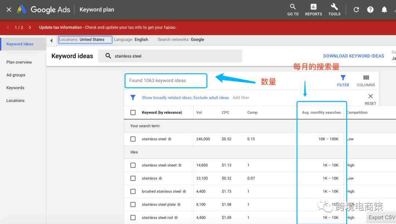Check the 'stainless steel sheet' row checkbox
The width and height of the screenshot is (396, 224).
(x=133, y=165)
